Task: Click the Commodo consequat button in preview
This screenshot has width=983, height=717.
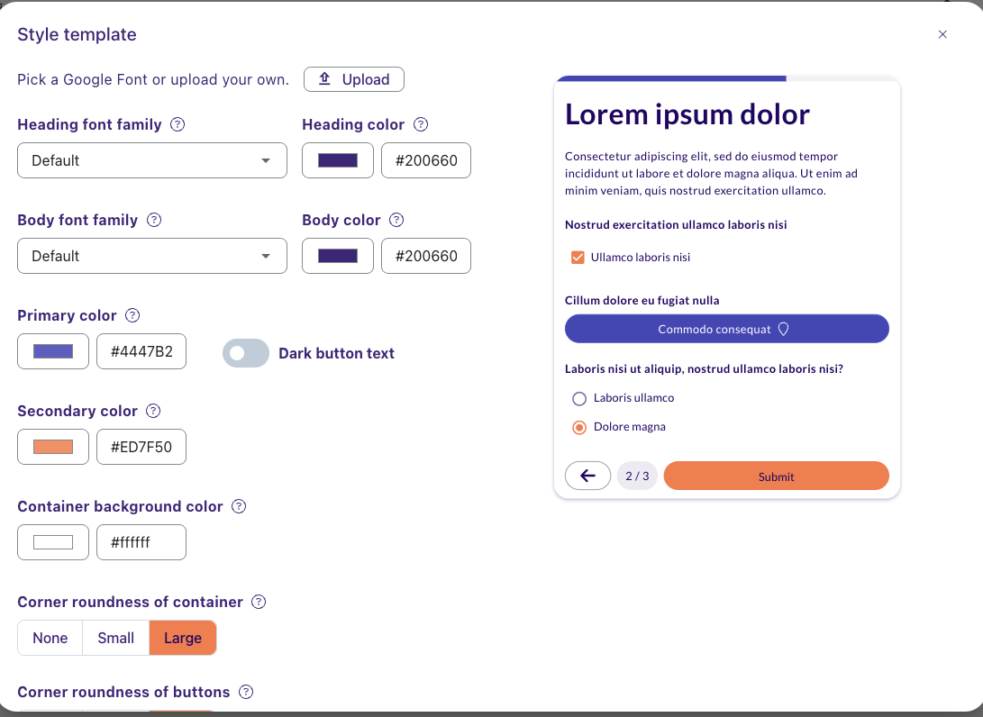Action: tap(726, 329)
